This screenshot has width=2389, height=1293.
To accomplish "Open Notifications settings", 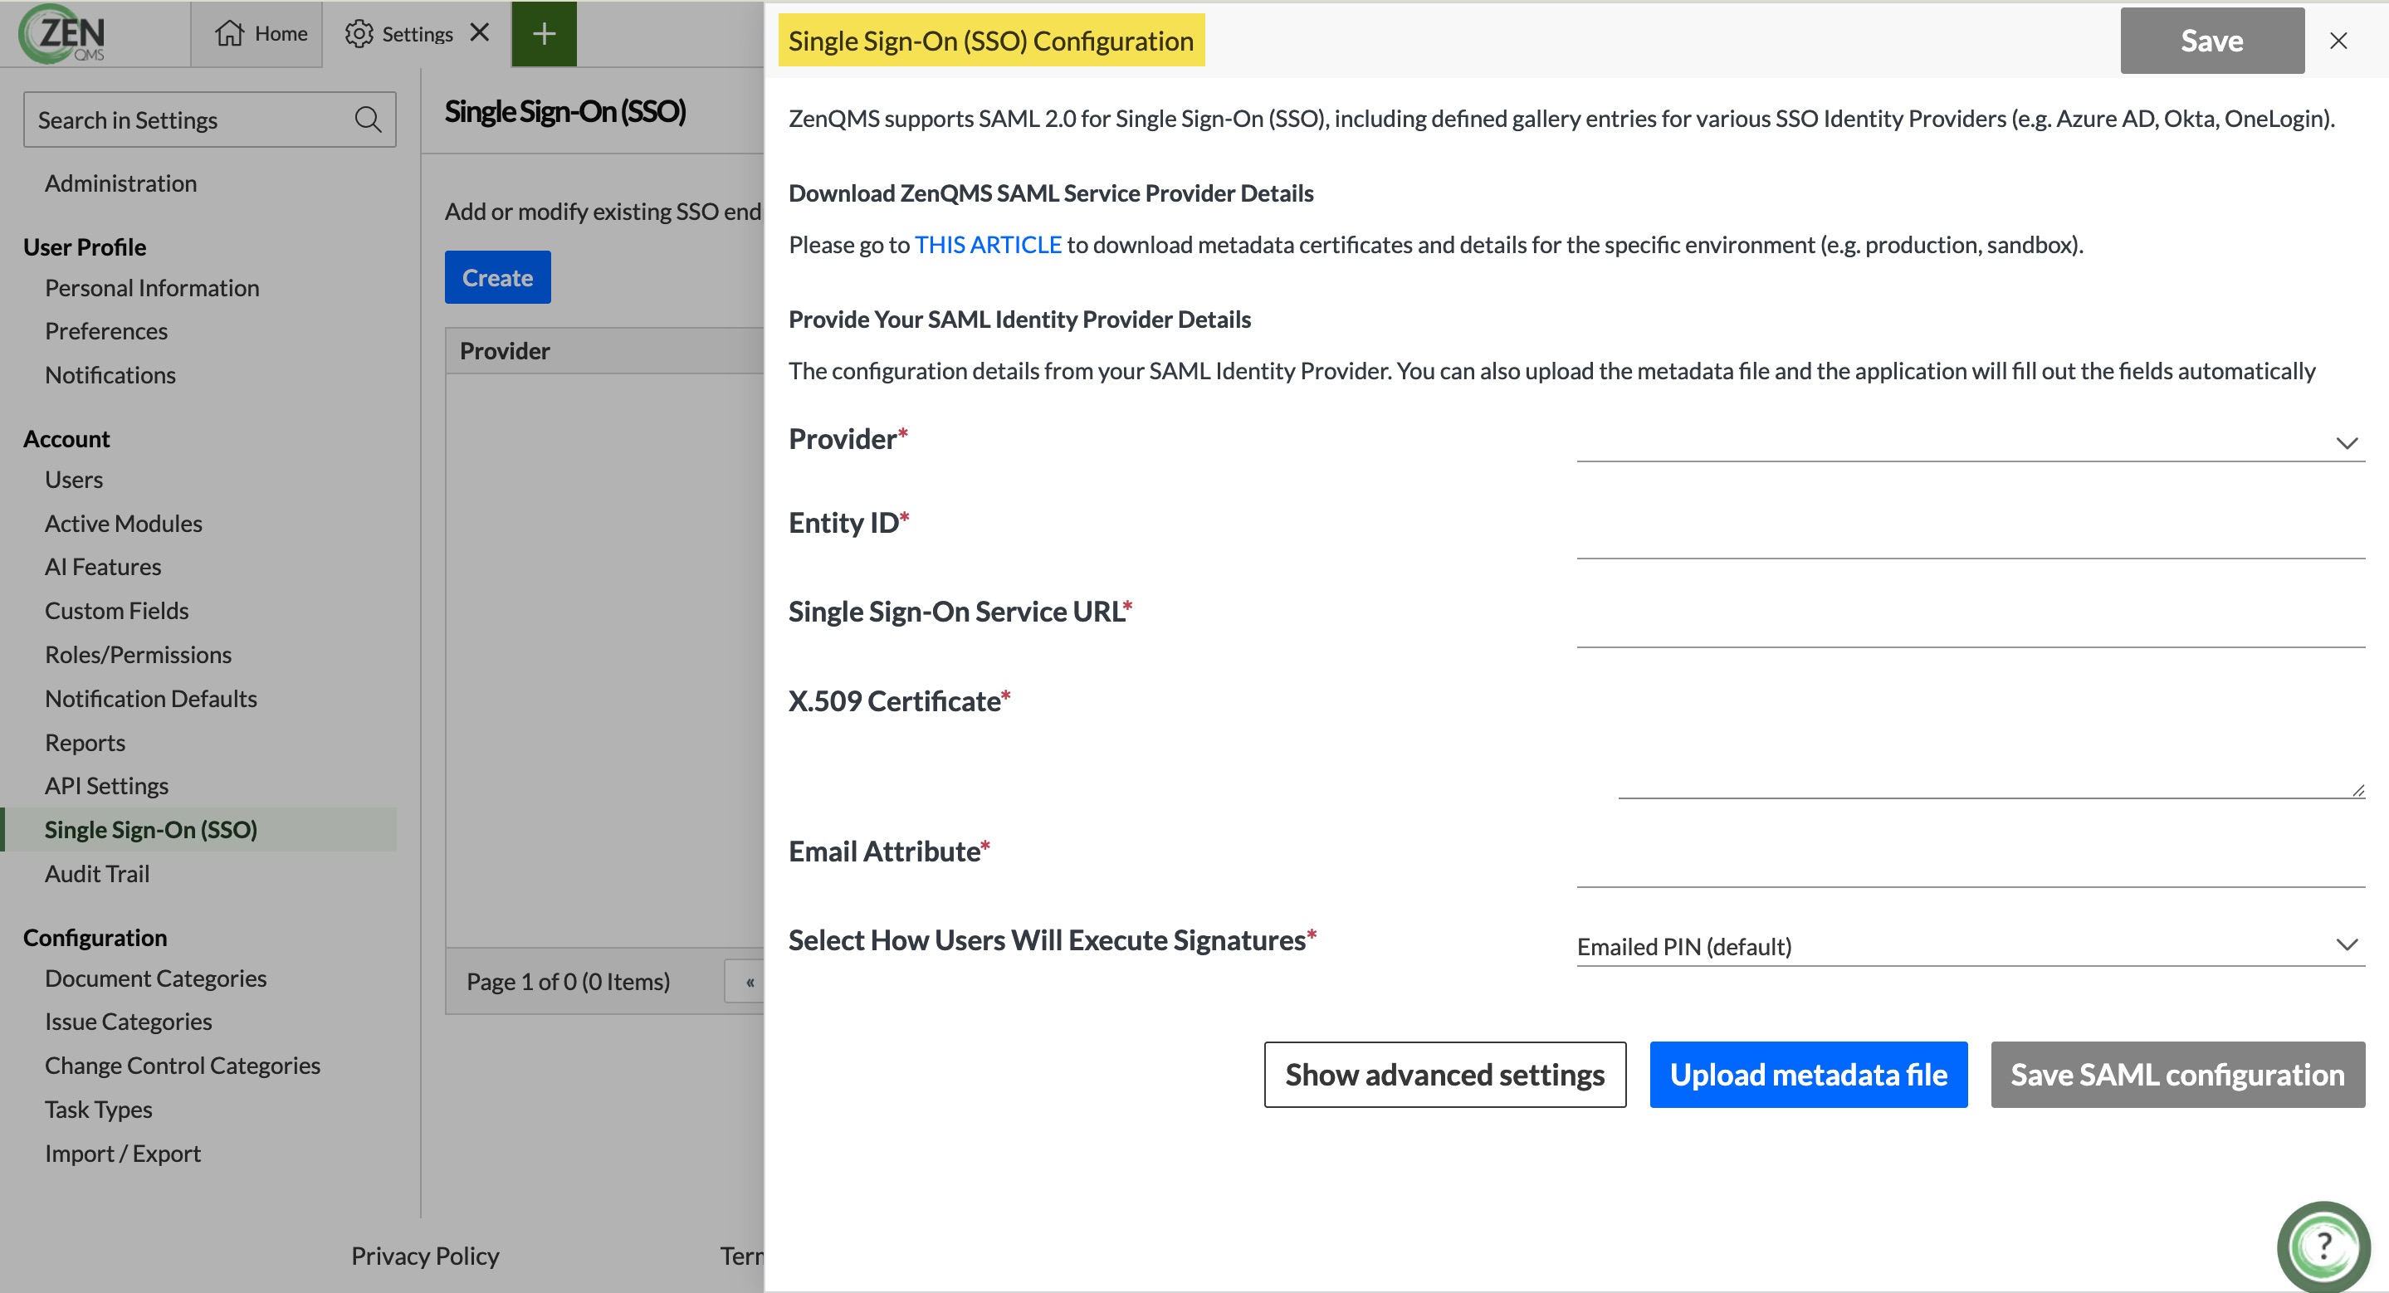I will [x=110, y=374].
